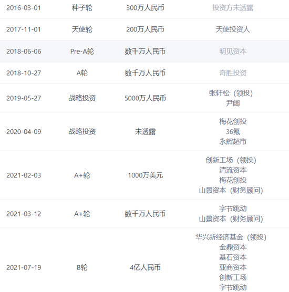Open the 亚商资本 investor link
Screen dimensions: 289x292
(x=233, y=267)
